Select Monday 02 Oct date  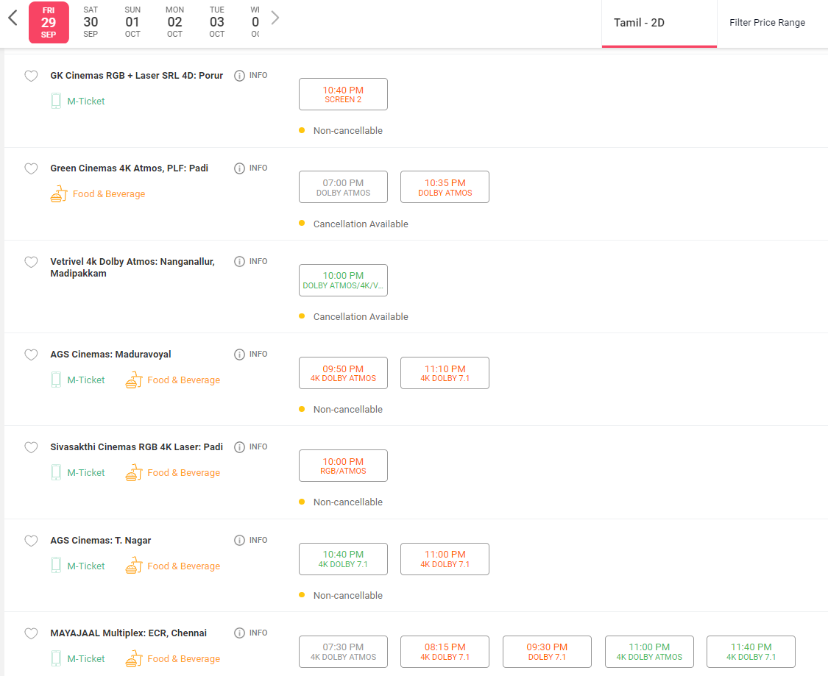pyautogui.click(x=174, y=22)
